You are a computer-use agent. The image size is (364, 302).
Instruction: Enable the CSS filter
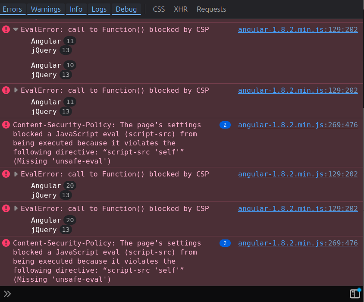coord(159,9)
